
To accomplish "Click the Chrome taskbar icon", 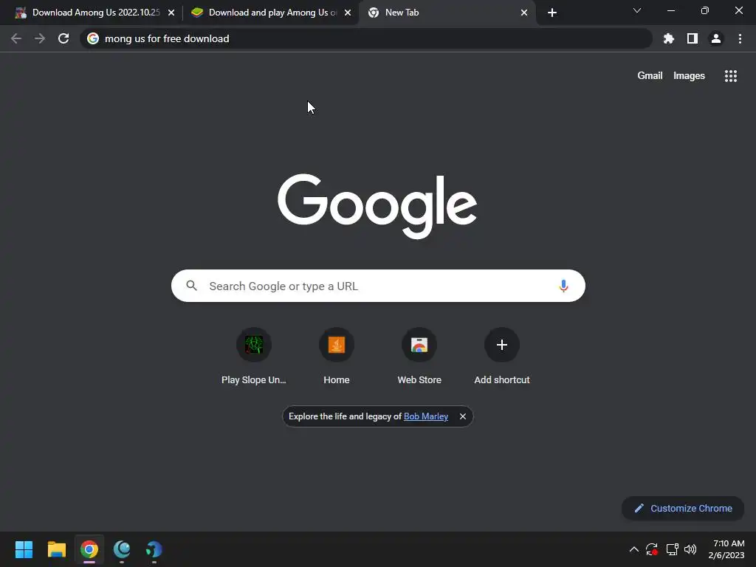I will pos(89,549).
